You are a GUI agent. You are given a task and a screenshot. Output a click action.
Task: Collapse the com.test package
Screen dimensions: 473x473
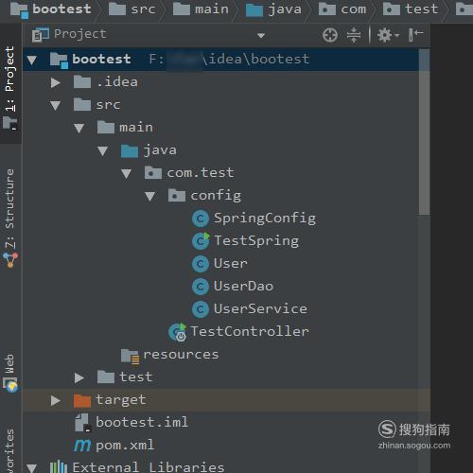click(126, 173)
